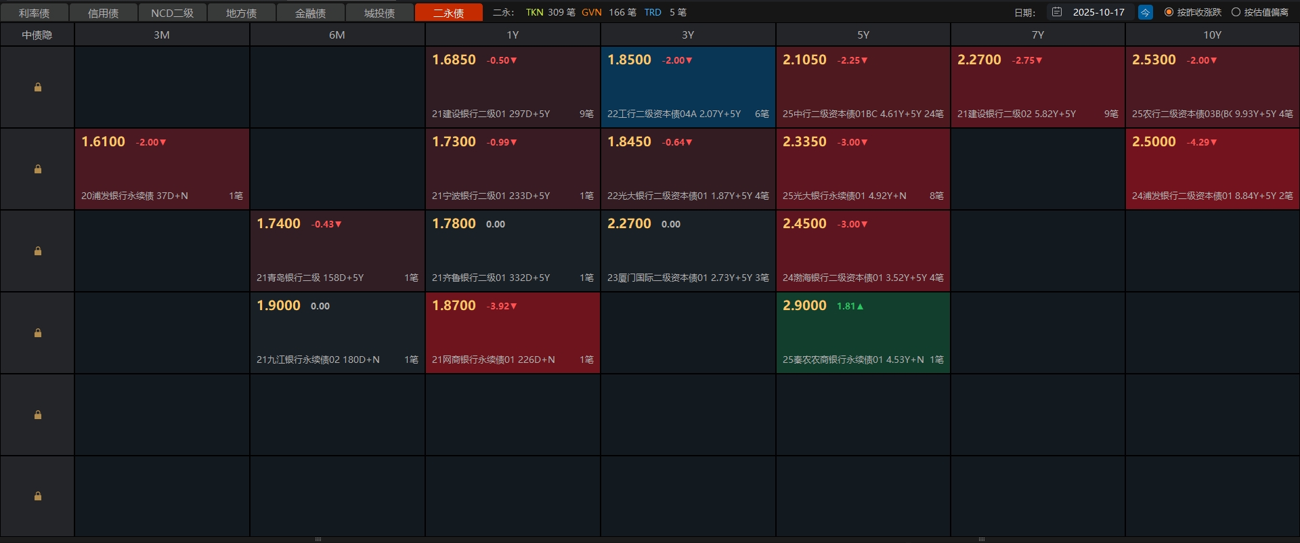Click TRD 5 笔 count
1300x543 pixels.
click(x=665, y=12)
